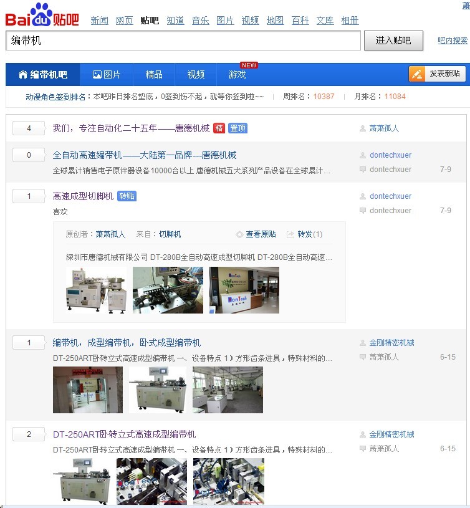Click the 置顶 badge on first post
Screen dimensions: 470x508
pos(237,128)
